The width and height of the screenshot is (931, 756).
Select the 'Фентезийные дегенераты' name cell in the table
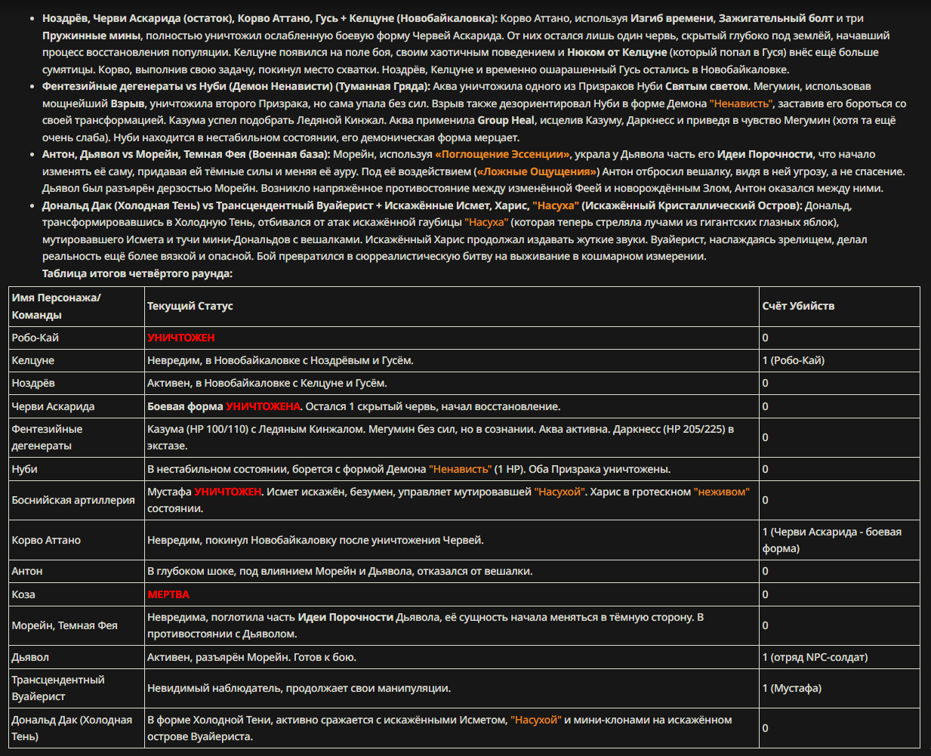pos(76,437)
